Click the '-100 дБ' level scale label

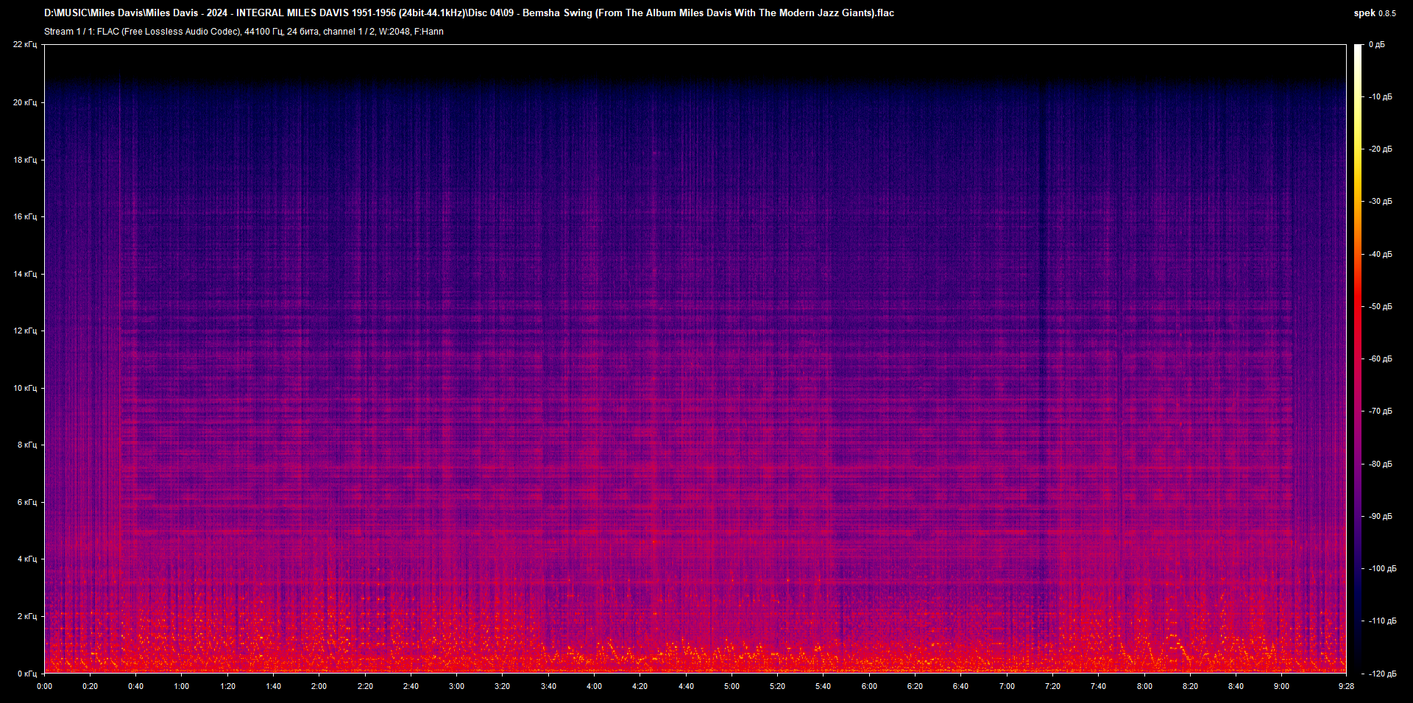coord(1381,569)
